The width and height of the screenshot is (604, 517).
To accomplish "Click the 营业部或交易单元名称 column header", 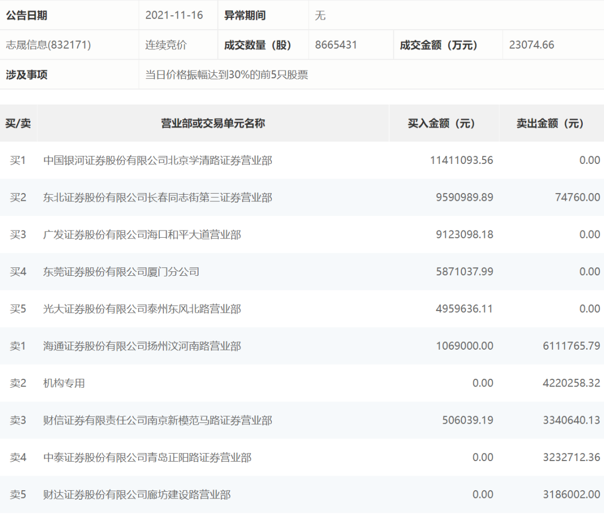I will pos(213,123).
